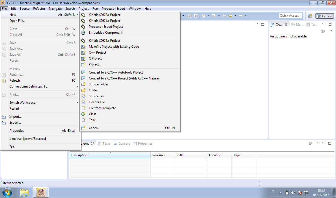Sort problems by the Description column header
The width and height of the screenshot is (336, 198).
[110, 155]
